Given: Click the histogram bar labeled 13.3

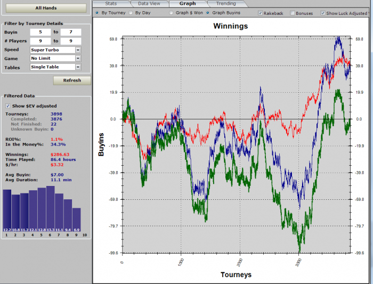Looking at the screenshot, I should pos(51,209).
